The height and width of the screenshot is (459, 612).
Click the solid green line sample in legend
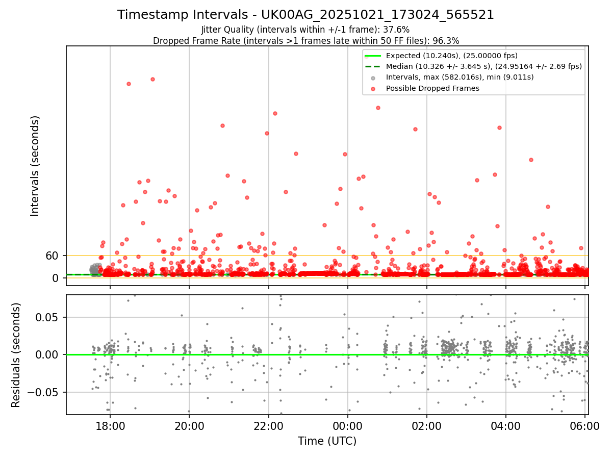coord(373,56)
